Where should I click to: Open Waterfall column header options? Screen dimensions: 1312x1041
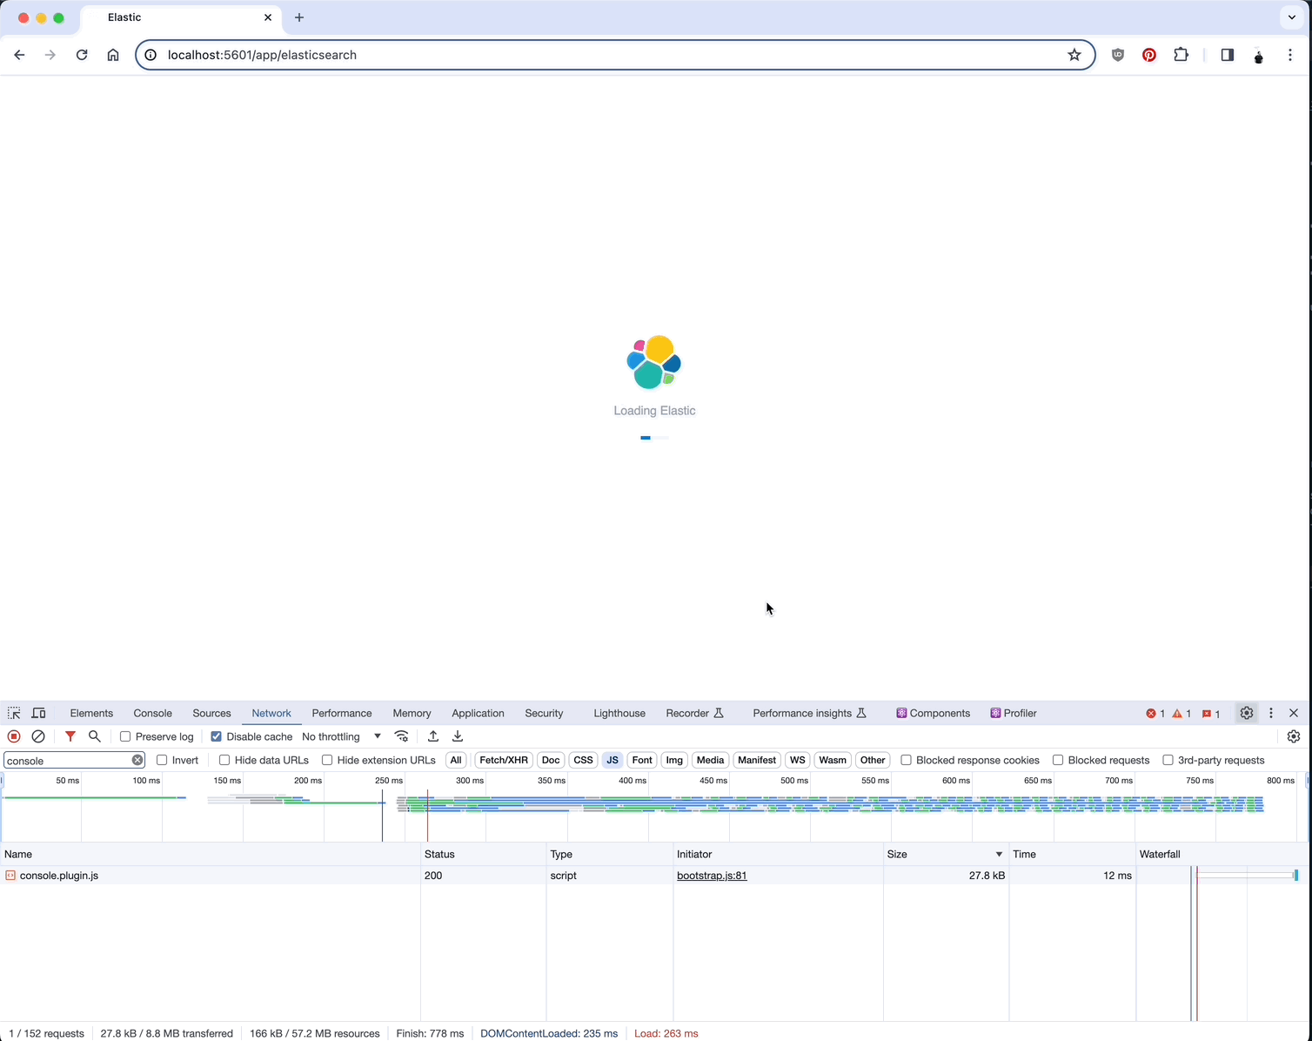click(x=1223, y=854)
